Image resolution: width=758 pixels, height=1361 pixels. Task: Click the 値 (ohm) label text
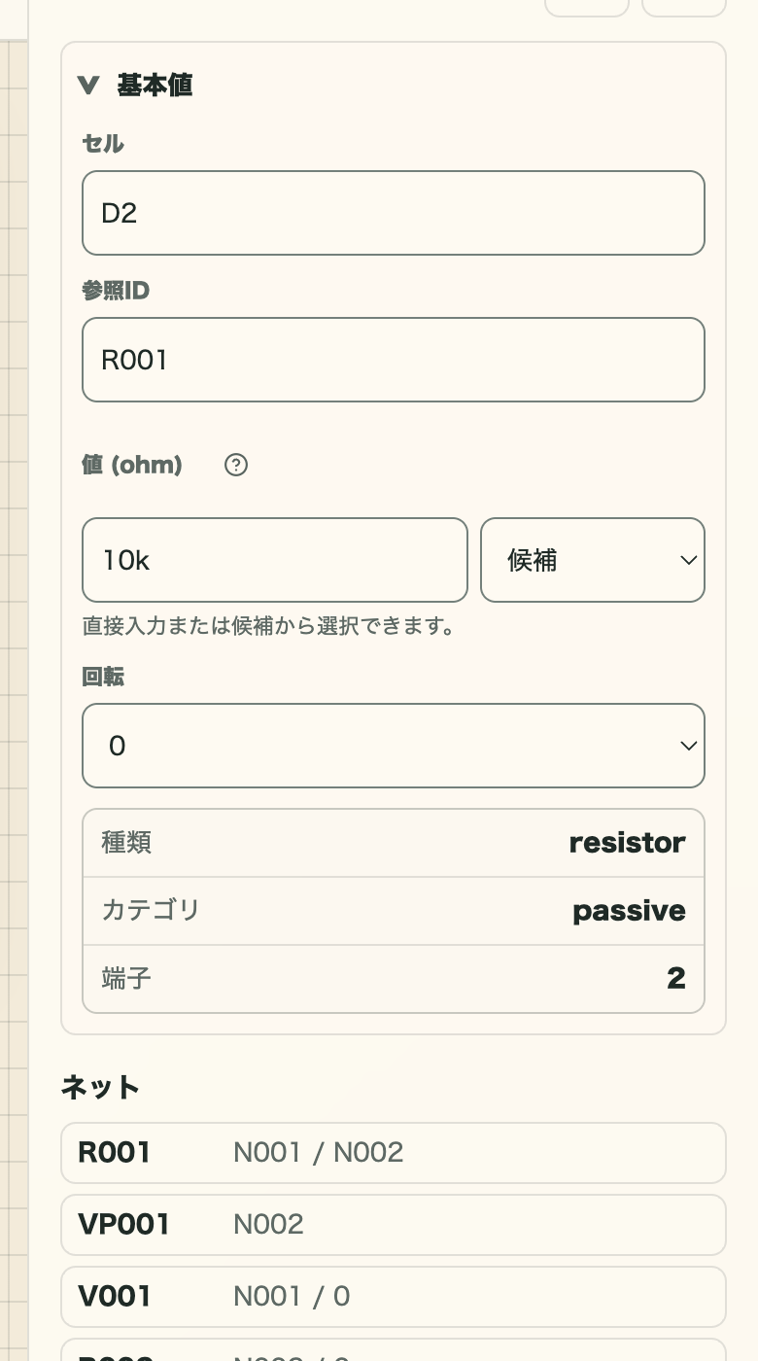(x=132, y=465)
